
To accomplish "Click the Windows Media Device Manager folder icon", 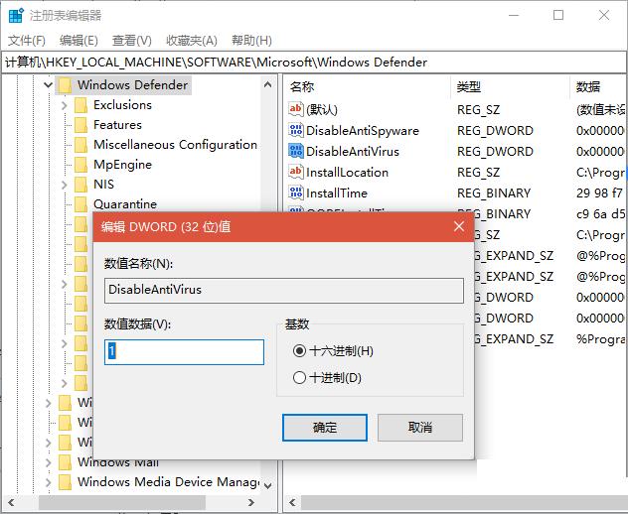I will [x=65, y=482].
